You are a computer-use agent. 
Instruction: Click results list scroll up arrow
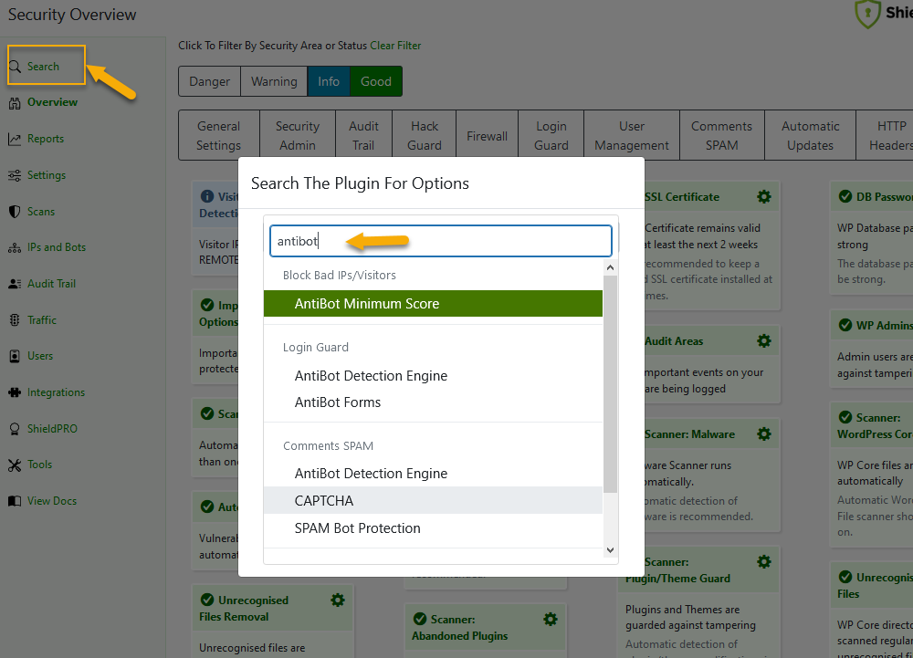[610, 267]
